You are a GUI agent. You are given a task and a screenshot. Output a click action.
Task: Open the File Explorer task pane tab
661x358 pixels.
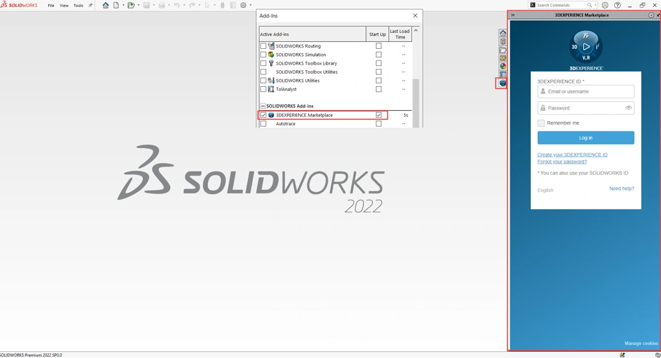503,50
